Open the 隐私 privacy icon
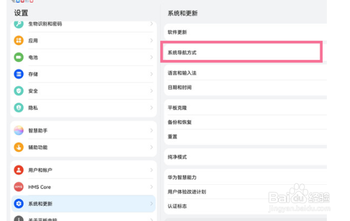 click(x=19, y=108)
